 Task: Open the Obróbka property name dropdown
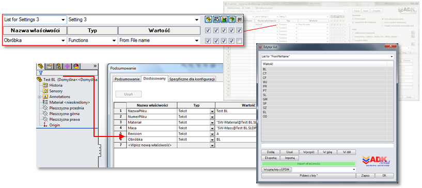pyautogui.click(x=63, y=41)
